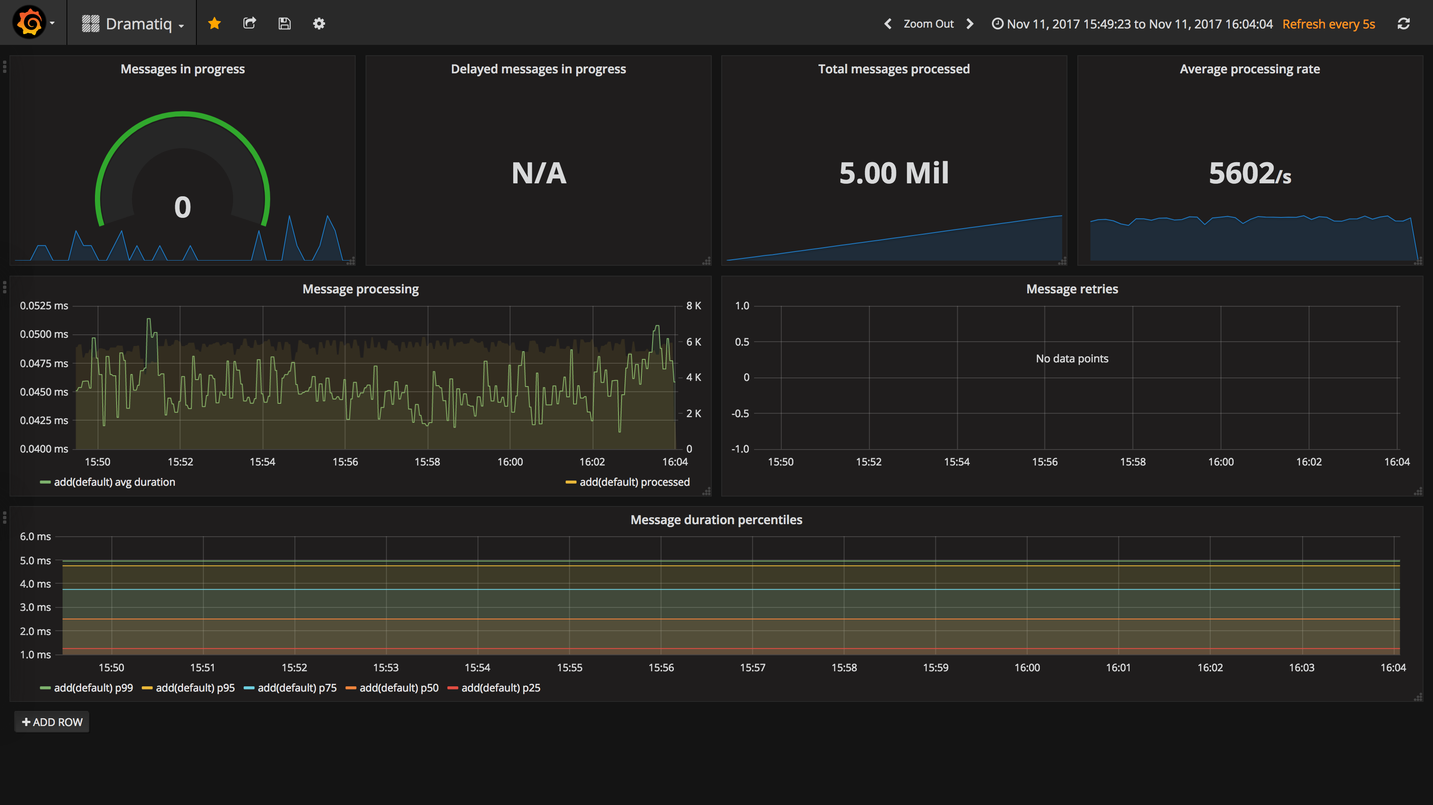This screenshot has height=805, width=1433.
Task: Click the share dashboard icon
Action: [x=250, y=23]
